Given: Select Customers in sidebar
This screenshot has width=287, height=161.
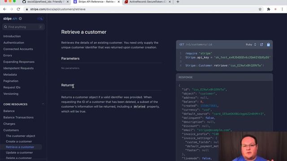Looking at the screenshot, I should (x=11, y=130).
